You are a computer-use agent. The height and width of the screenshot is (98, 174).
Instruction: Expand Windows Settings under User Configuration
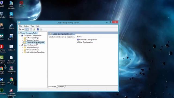[x=22, y=50]
